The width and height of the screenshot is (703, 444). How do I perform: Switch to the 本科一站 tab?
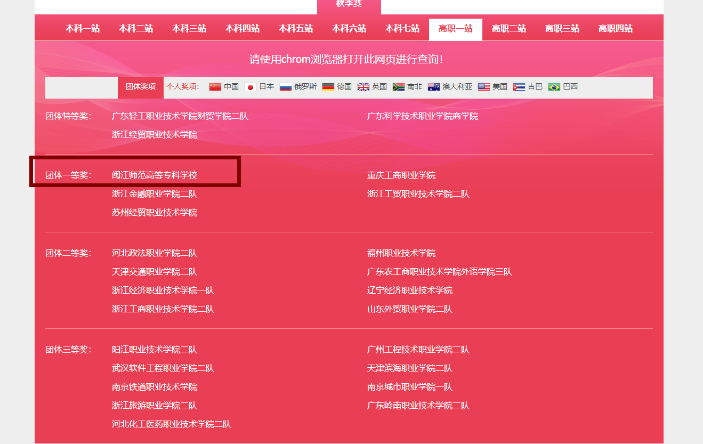[x=83, y=29]
